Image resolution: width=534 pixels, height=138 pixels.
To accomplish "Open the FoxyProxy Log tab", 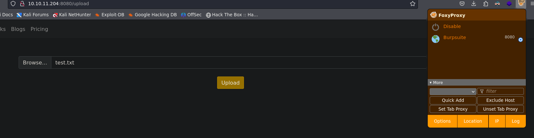I will tap(515, 121).
